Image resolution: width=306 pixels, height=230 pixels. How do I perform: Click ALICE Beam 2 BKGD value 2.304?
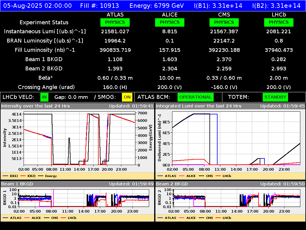tap(170, 69)
